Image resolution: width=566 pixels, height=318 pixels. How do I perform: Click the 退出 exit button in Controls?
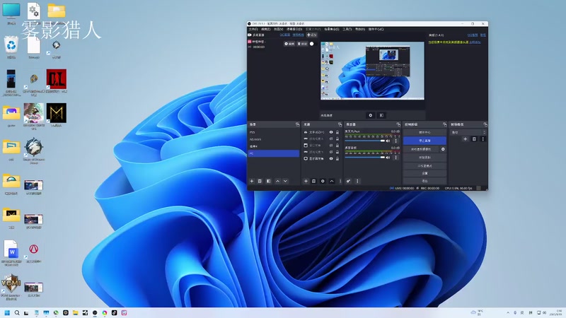[x=425, y=181]
